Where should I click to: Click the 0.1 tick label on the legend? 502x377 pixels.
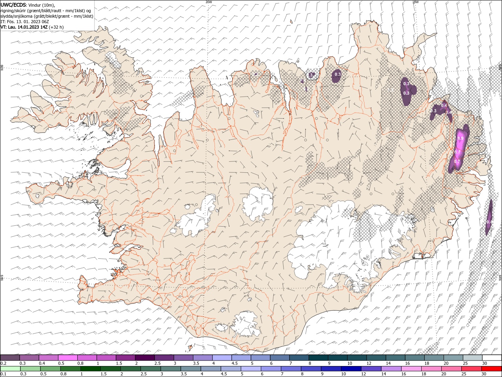click(x=3, y=374)
